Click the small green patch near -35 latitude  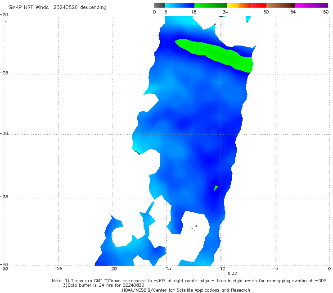coord(216,188)
